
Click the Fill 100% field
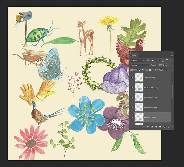click(162, 70)
